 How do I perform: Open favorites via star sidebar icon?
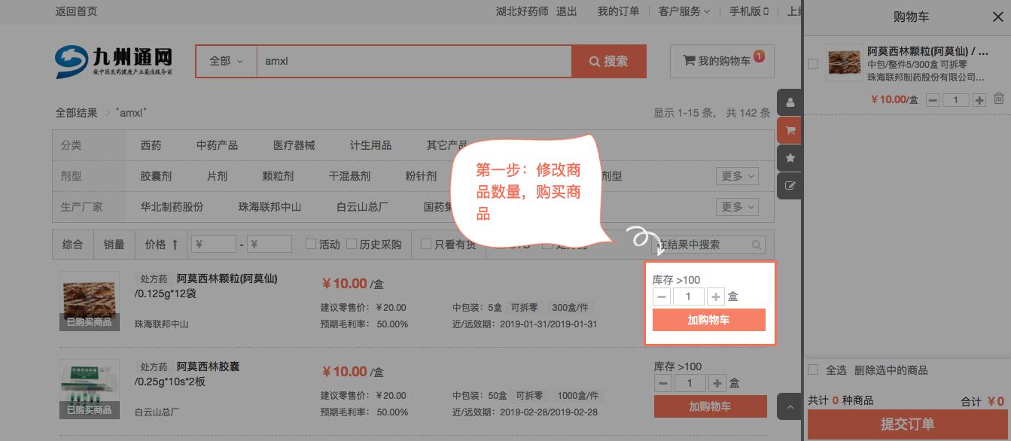point(790,158)
